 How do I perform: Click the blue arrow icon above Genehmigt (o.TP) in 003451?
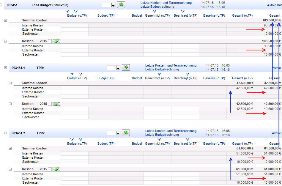(x=155, y=12)
